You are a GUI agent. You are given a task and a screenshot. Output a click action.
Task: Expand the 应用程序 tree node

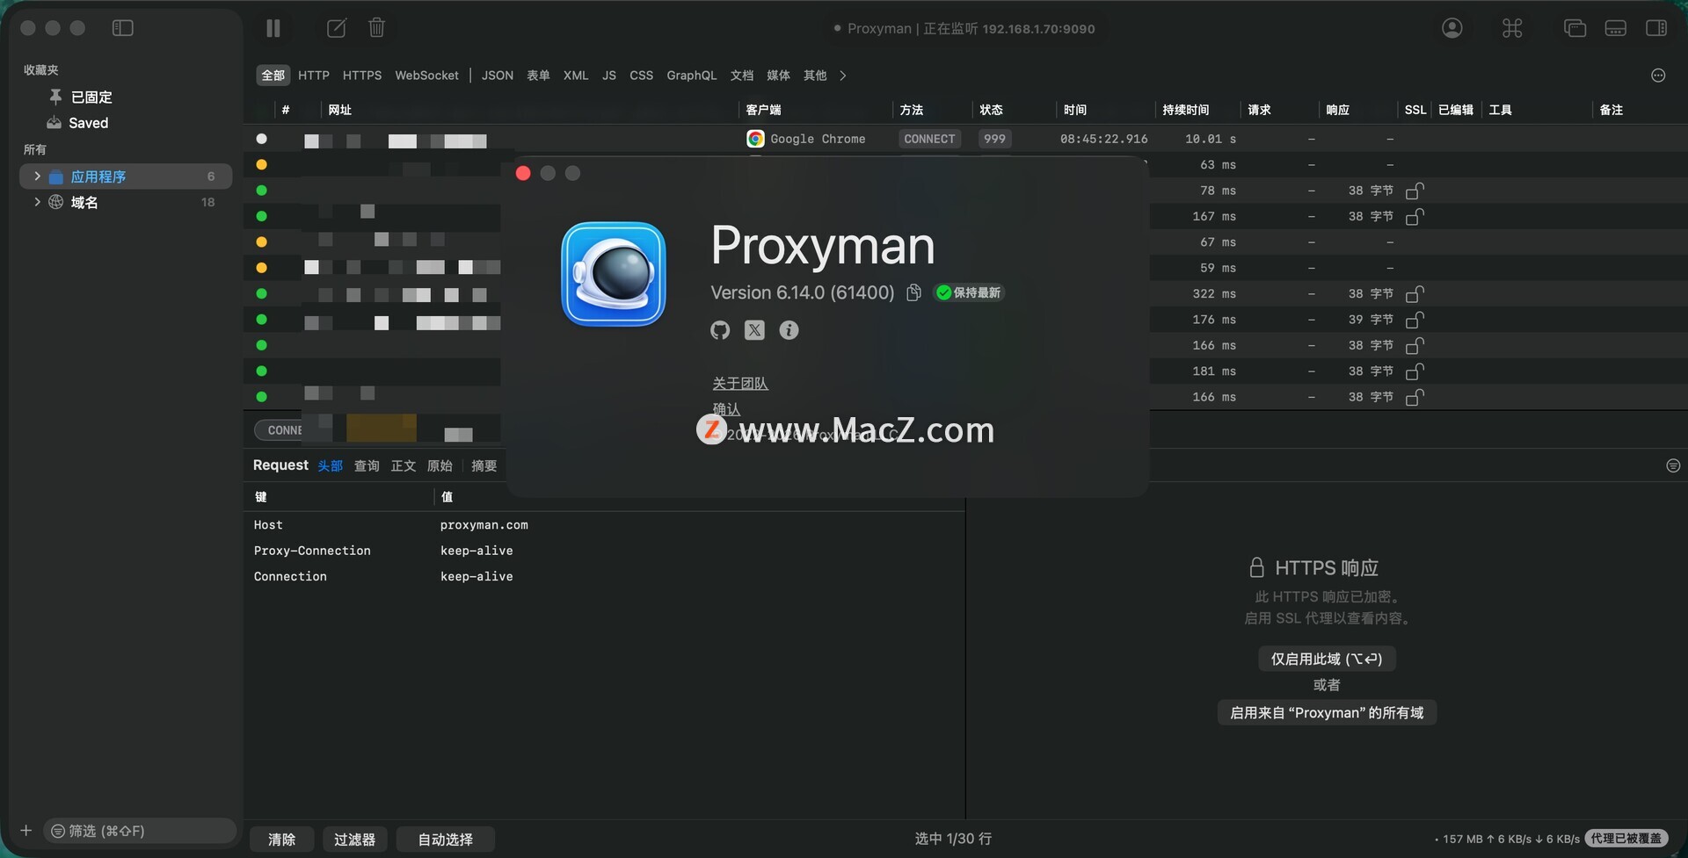(37, 177)
